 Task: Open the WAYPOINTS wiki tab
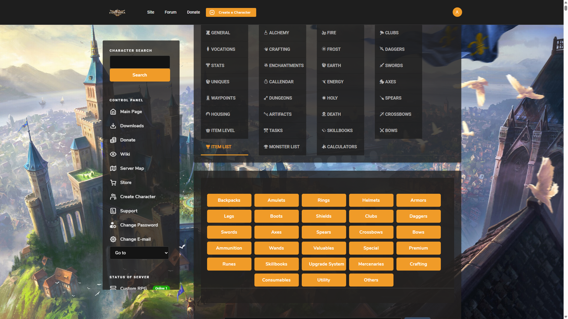tap(225, 98)
